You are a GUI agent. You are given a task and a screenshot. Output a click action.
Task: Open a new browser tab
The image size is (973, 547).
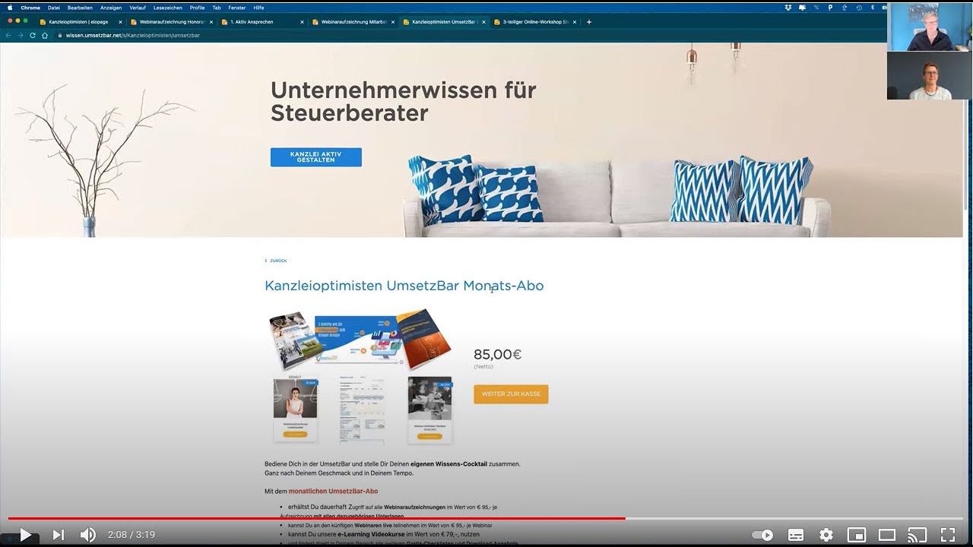589,22
